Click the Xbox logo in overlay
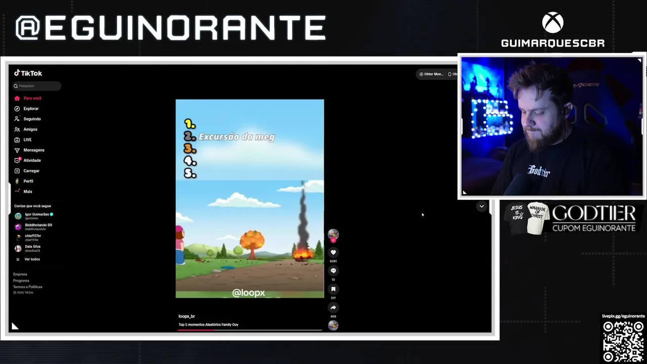The image size is (647, 364). tap(553, 23)
